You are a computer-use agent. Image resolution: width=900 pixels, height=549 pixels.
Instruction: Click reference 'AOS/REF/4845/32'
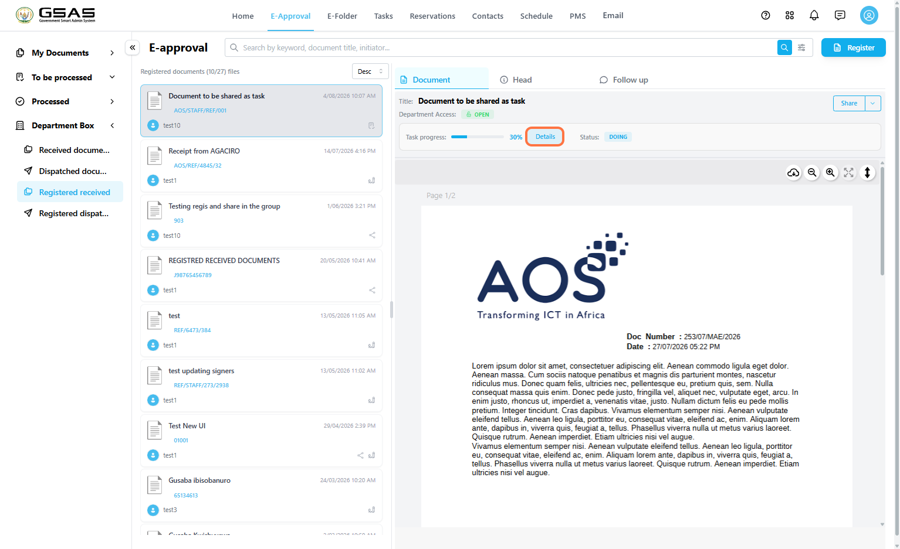(x=198, y=166)
